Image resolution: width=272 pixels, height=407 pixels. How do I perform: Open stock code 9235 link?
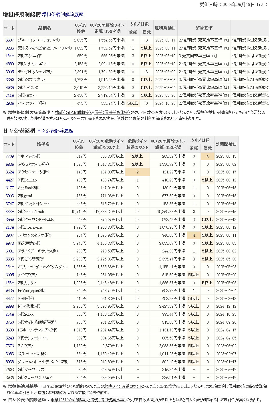[x=10, y=48]
